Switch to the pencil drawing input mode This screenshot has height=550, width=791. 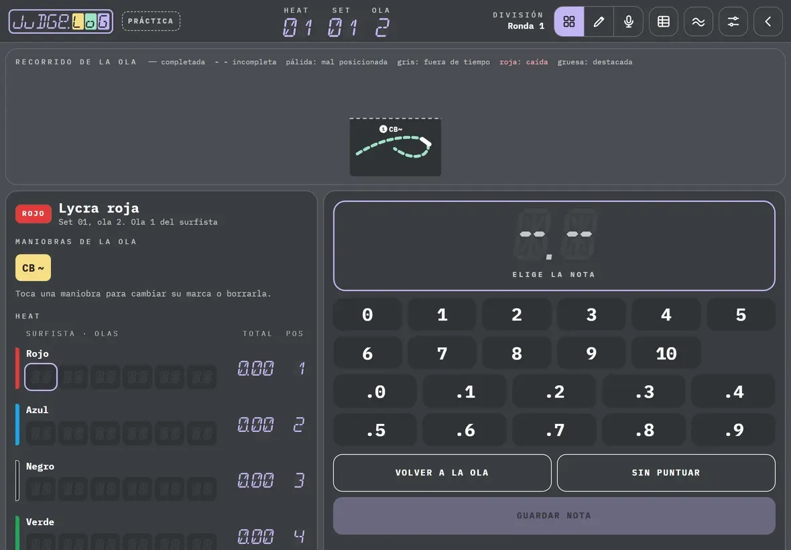tap(599, 21)
